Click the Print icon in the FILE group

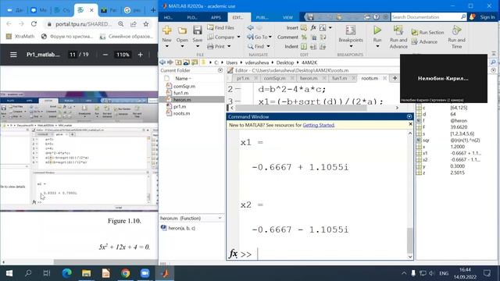click(x=210, y=47)
